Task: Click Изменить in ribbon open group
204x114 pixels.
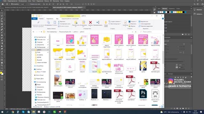Action: (133, 24)
